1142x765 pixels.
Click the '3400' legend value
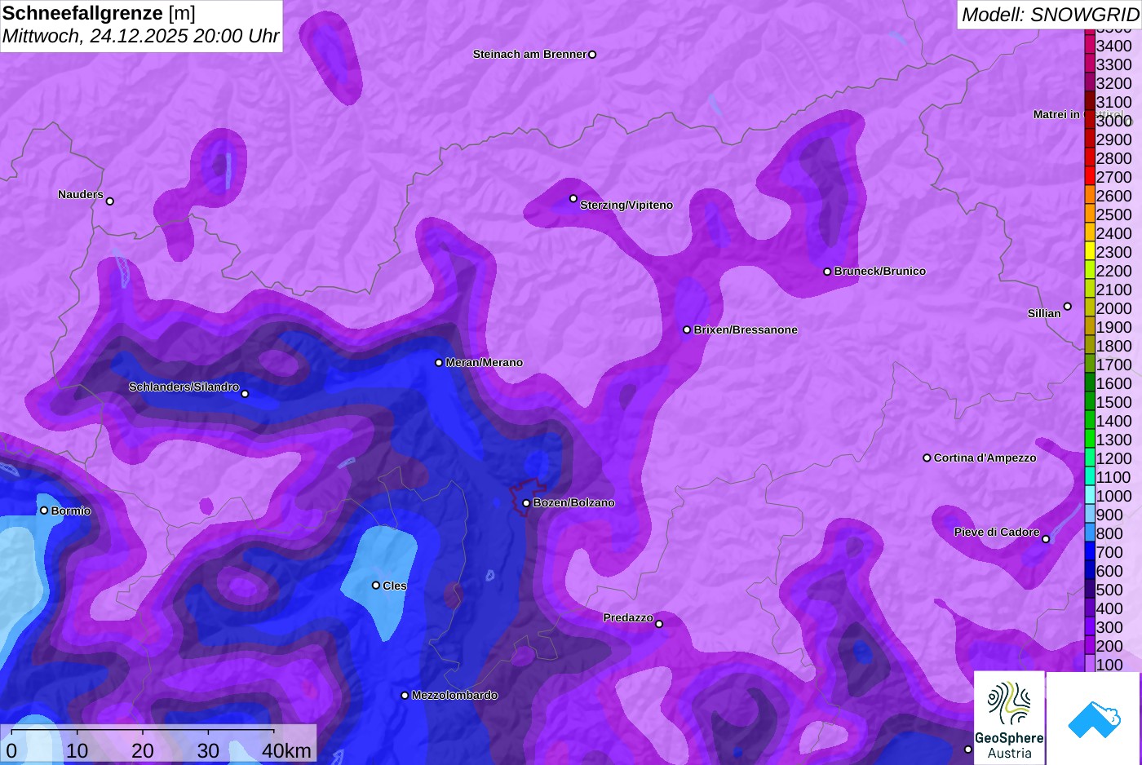[1113, 46]
